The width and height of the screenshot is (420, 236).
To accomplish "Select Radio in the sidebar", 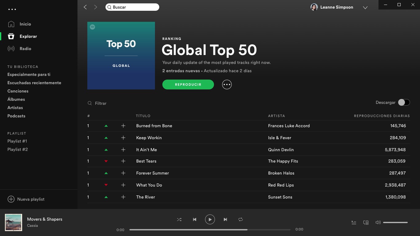I will tap(25, 49).
